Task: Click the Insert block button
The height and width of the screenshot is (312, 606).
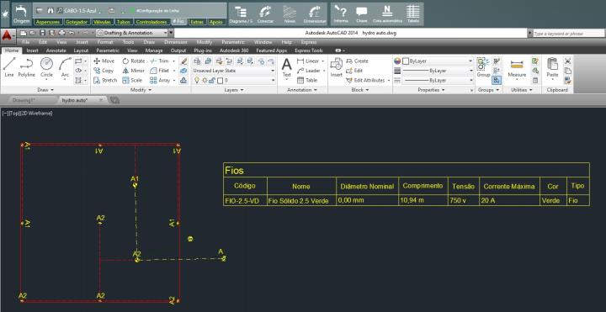Action: (336, 67)
